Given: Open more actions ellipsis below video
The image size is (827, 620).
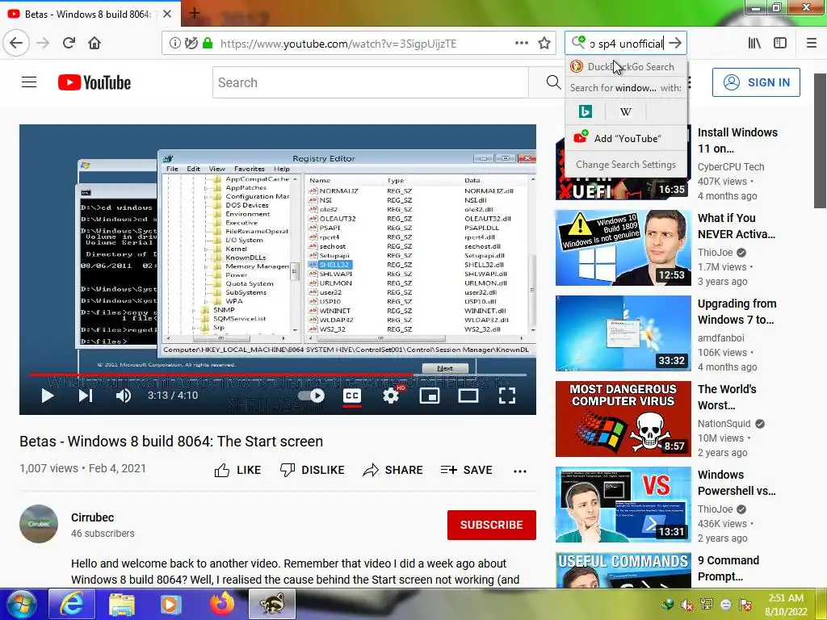Looking at the screenshot, I should (x=519, y=471).
